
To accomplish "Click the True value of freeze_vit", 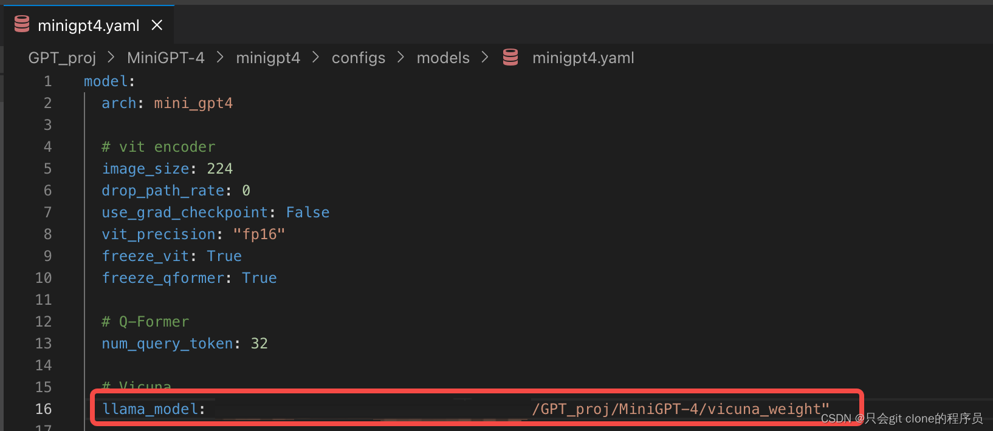I will 224,256.
